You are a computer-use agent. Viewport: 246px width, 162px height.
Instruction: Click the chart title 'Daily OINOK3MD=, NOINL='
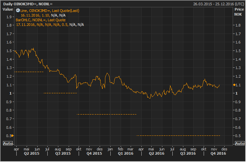click(28, 4)
